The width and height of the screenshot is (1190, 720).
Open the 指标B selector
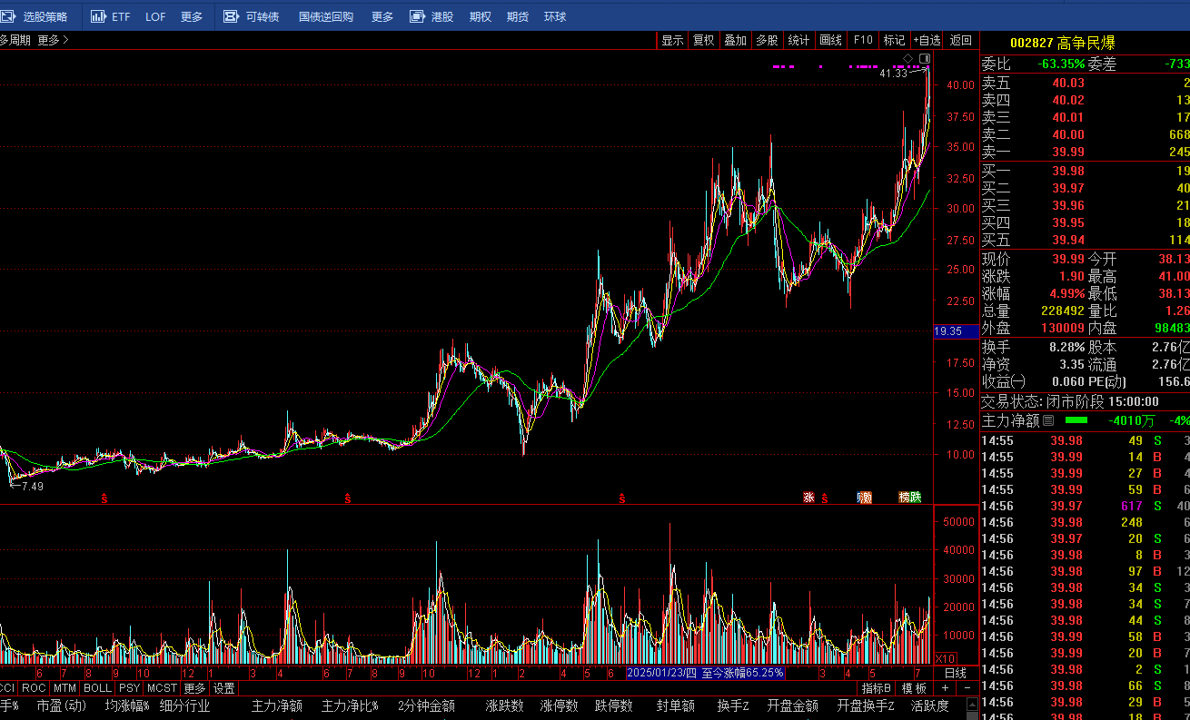click(x=878, y=688)
